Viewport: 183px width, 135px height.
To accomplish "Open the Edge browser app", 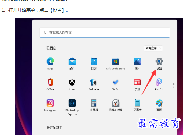I will pyautogui.click(x=50, y=61).
